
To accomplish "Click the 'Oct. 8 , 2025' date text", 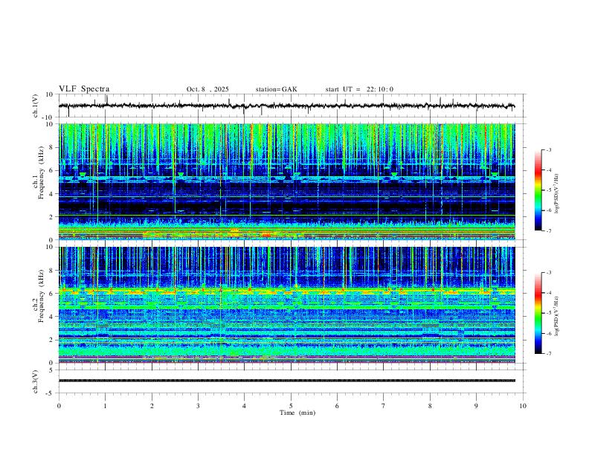I will tap(207, 89).
